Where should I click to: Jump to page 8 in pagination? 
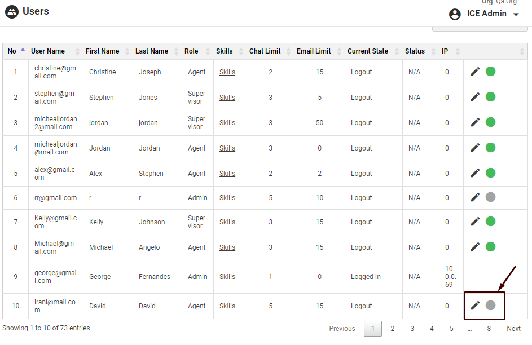489,329
